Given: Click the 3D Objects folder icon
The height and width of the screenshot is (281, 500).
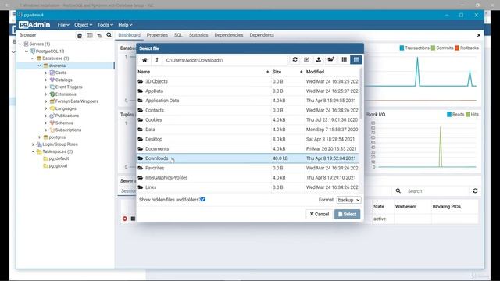Looking at the screenshot, I should click(141, 81).
